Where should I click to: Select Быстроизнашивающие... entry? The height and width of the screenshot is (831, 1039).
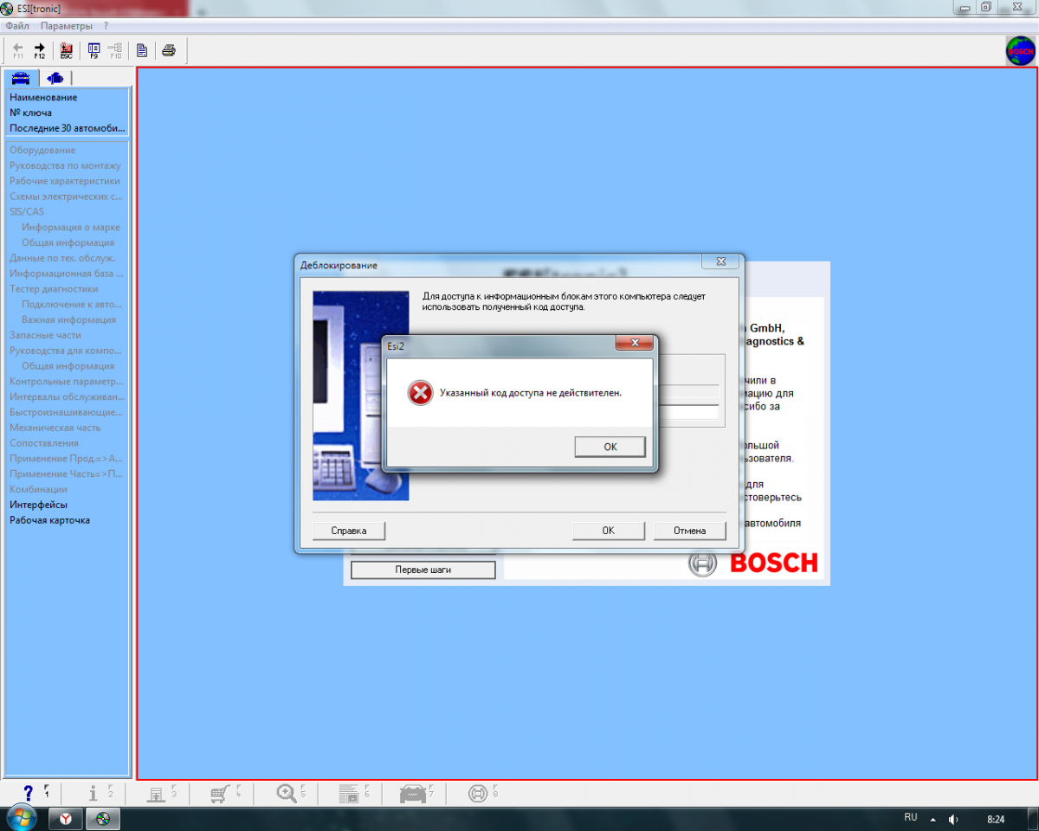click(66, 412)
